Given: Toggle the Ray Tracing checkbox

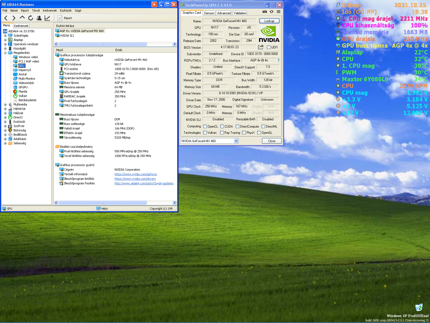Looking at the screenshot, I should (x=222, y=132).
